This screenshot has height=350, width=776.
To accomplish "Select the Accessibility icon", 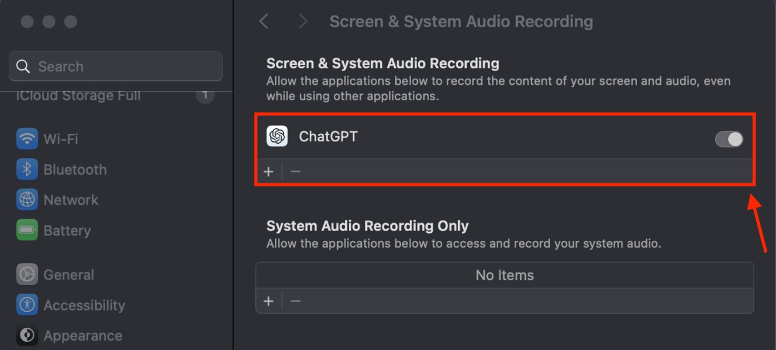I will click(27, 305).
